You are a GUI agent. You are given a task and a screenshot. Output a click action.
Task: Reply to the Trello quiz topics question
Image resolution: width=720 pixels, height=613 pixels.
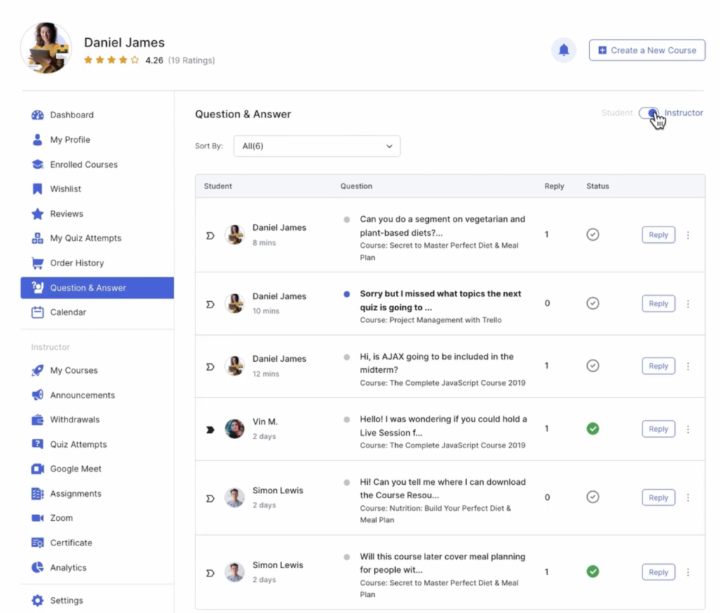658,303
